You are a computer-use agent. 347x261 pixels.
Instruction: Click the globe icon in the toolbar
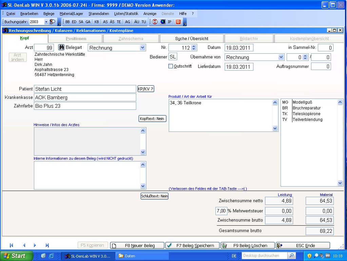point(163,22)
